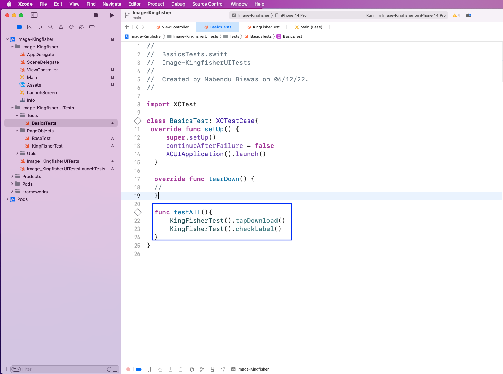Open Debug View Hierarchy
Screen dimensions: 503x374
point(191,369)
